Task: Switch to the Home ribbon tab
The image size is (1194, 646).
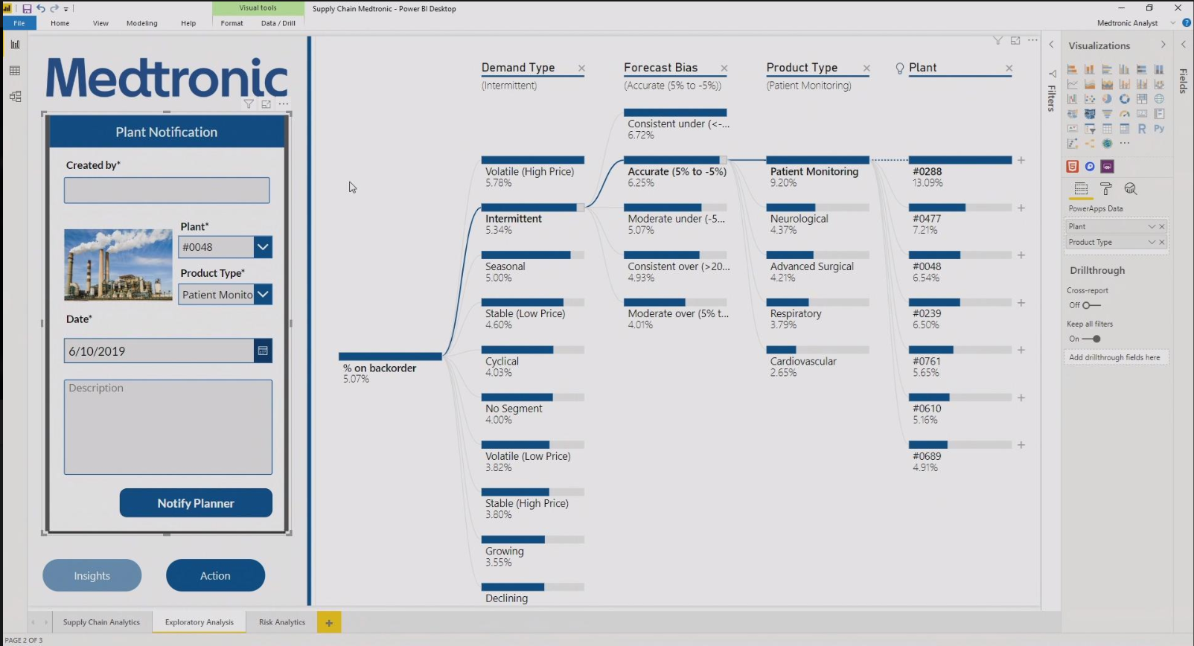Action: click(x=60, y=23)
